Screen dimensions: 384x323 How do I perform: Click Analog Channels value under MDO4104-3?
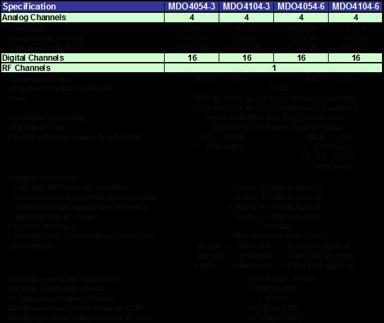pos(246,18)
